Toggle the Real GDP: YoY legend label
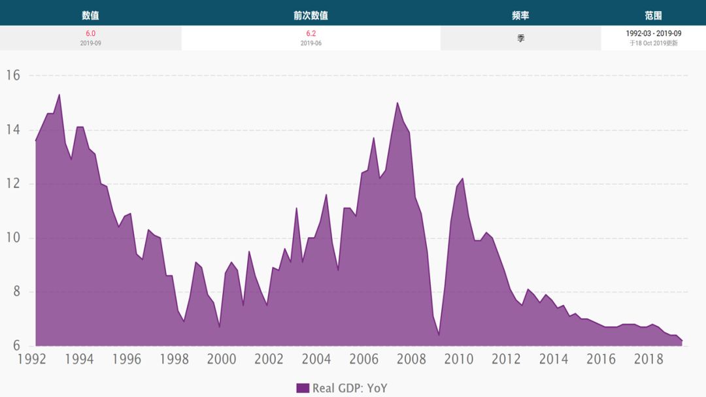706x397 pixels. (x=350, y=388)
